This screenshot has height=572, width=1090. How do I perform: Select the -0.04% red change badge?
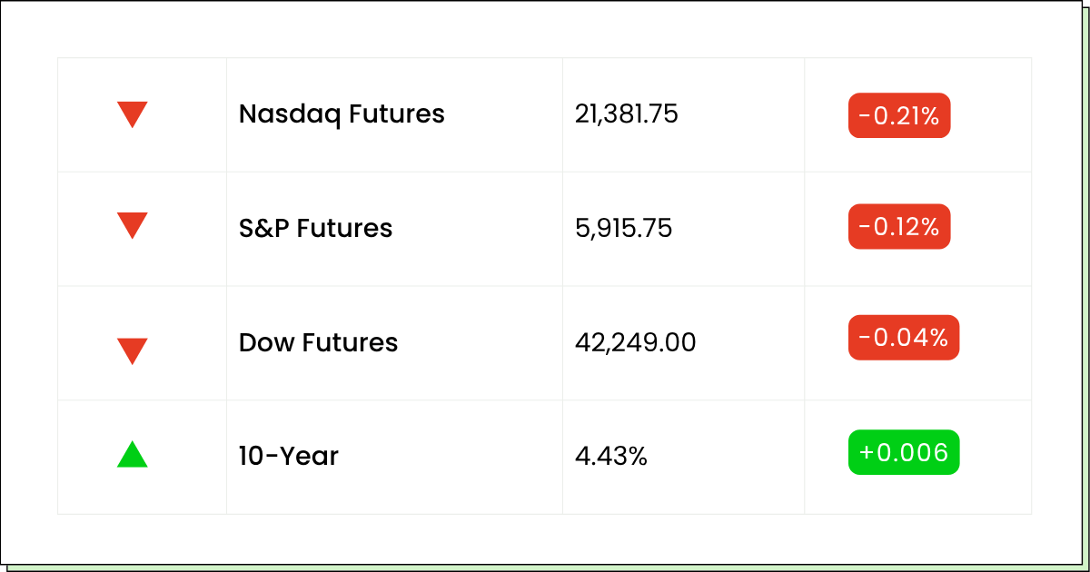click(x=904, y=338)
